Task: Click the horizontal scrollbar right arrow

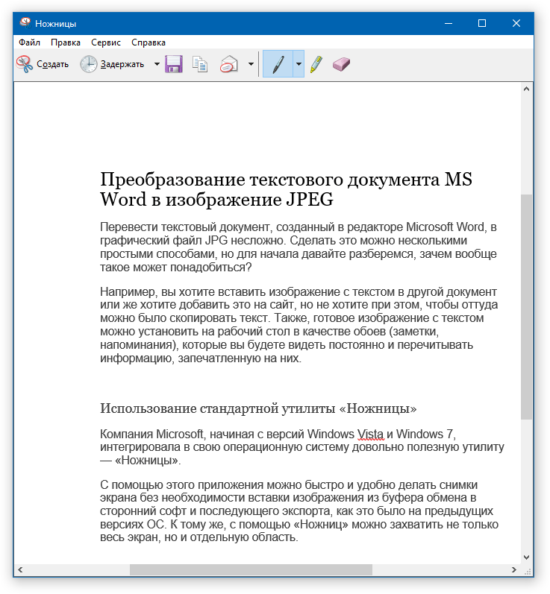Action: click(x=514, y=570)
